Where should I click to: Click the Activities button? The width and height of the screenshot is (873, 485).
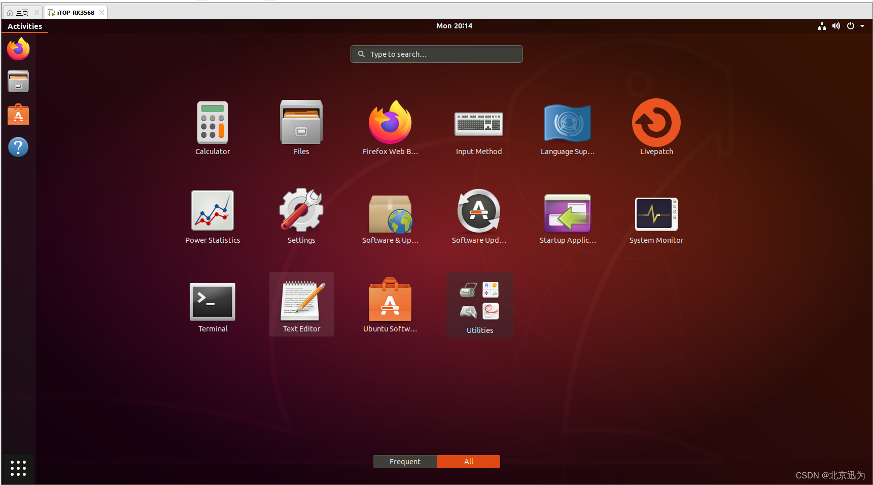click(25, 26)
